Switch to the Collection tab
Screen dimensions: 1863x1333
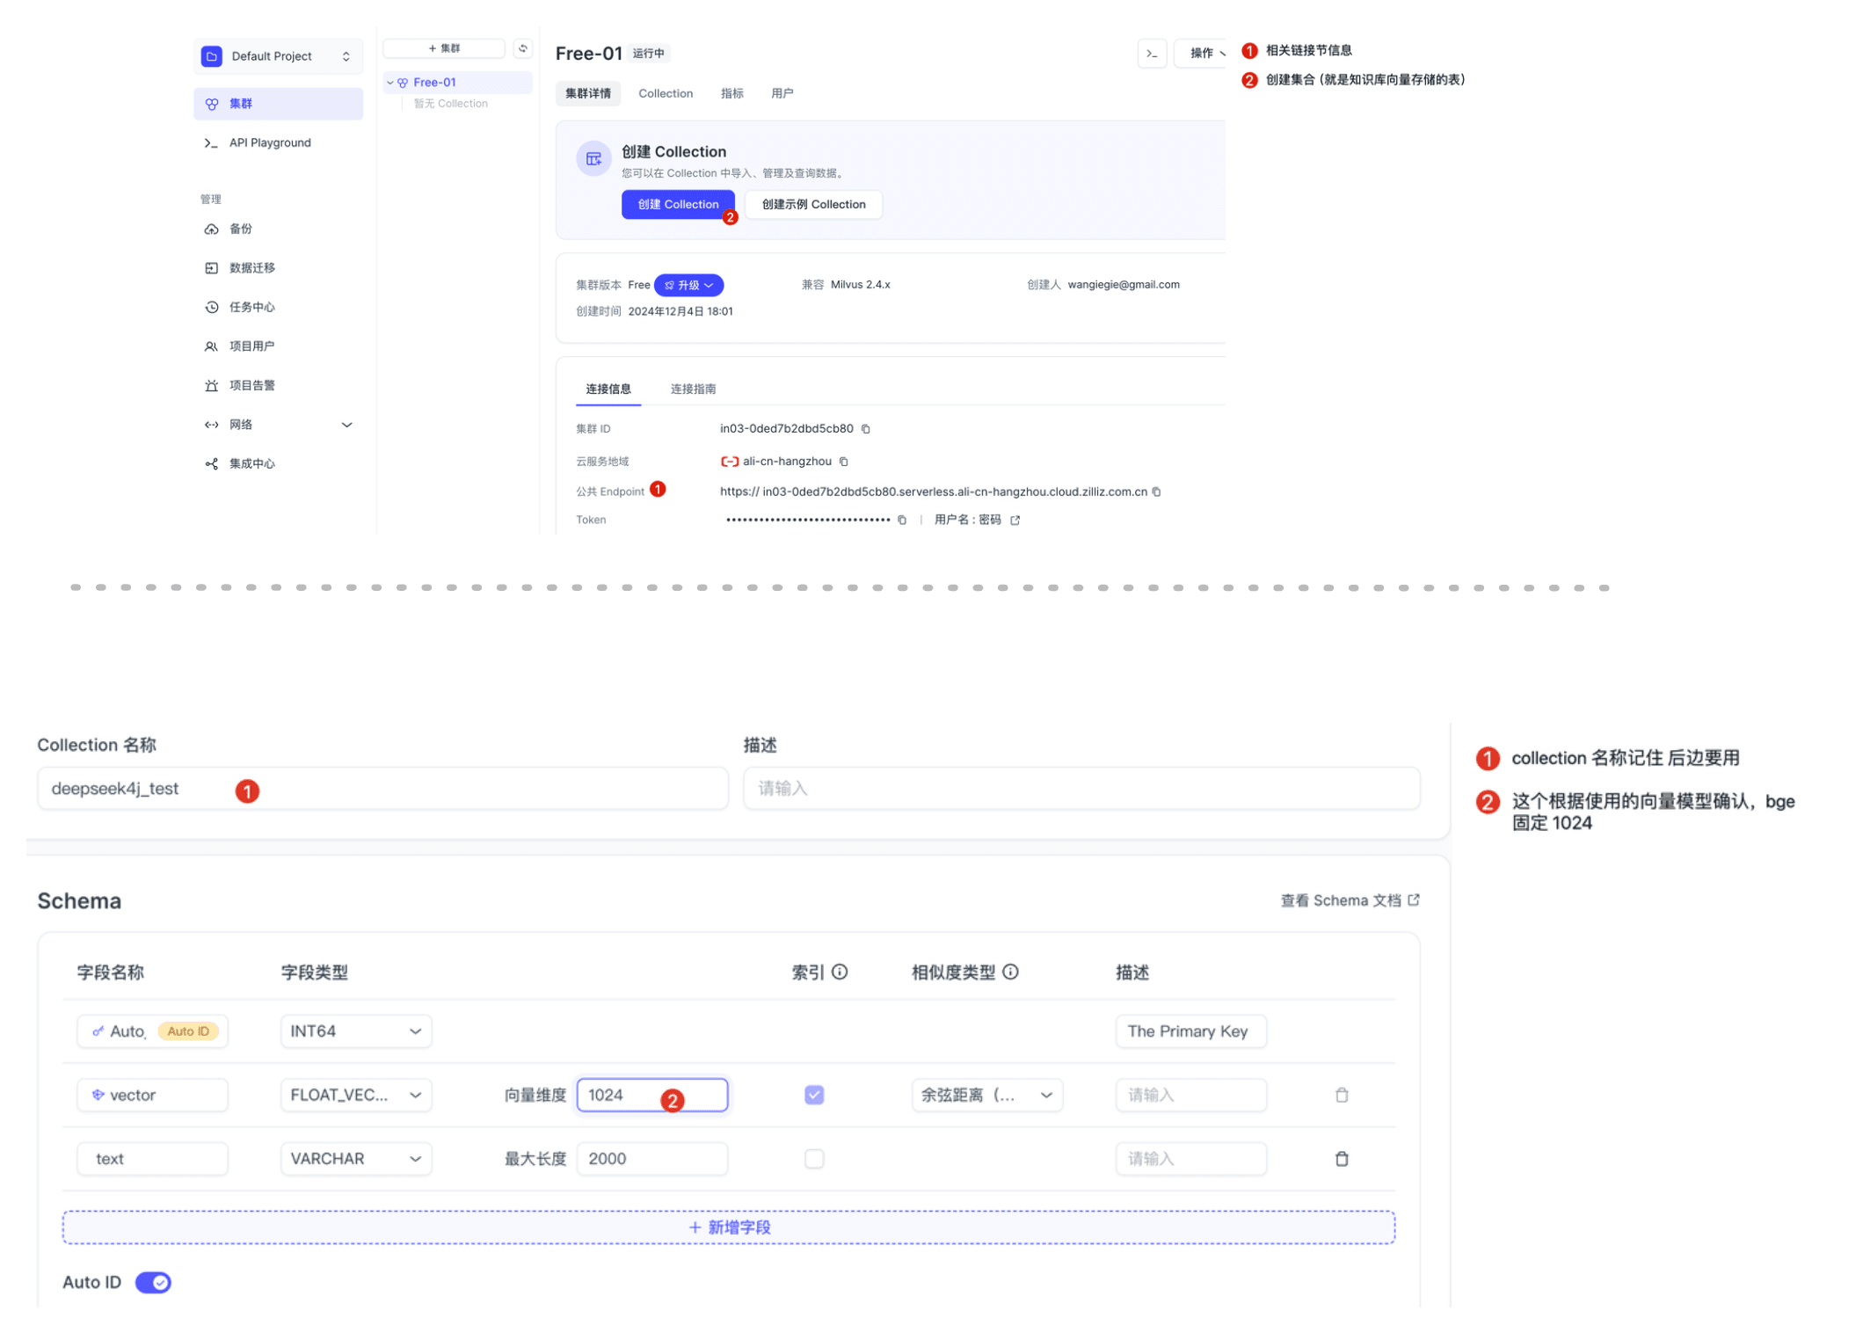[x=666, y=93]
